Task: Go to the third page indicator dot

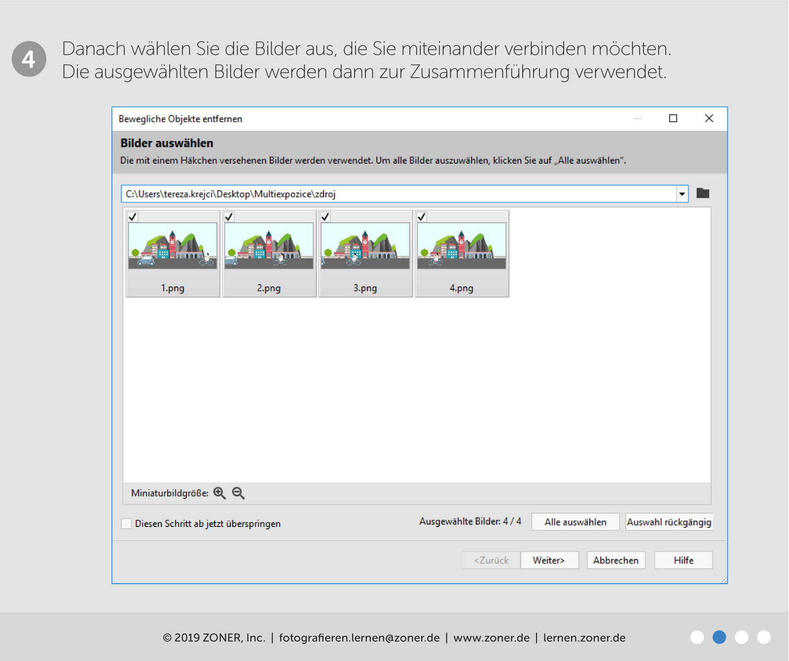Action: pos(742,637)
